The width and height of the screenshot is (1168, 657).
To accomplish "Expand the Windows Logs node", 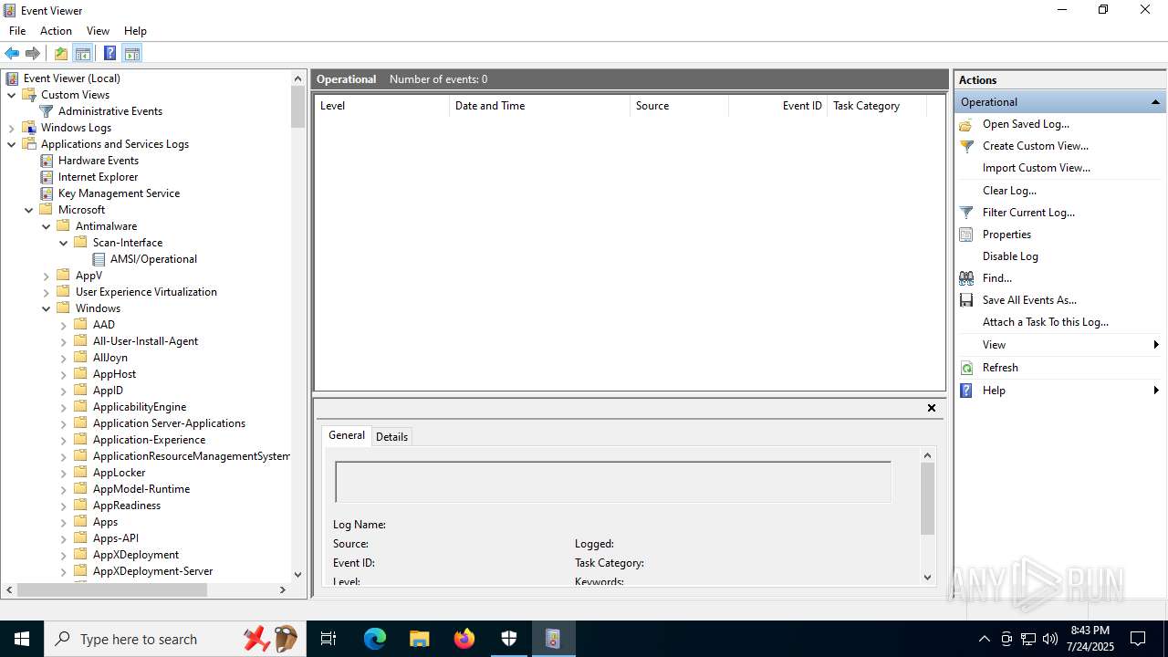I will [x=12, y=128].
